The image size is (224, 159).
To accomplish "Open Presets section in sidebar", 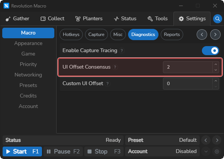I will (x=28, y=85).
